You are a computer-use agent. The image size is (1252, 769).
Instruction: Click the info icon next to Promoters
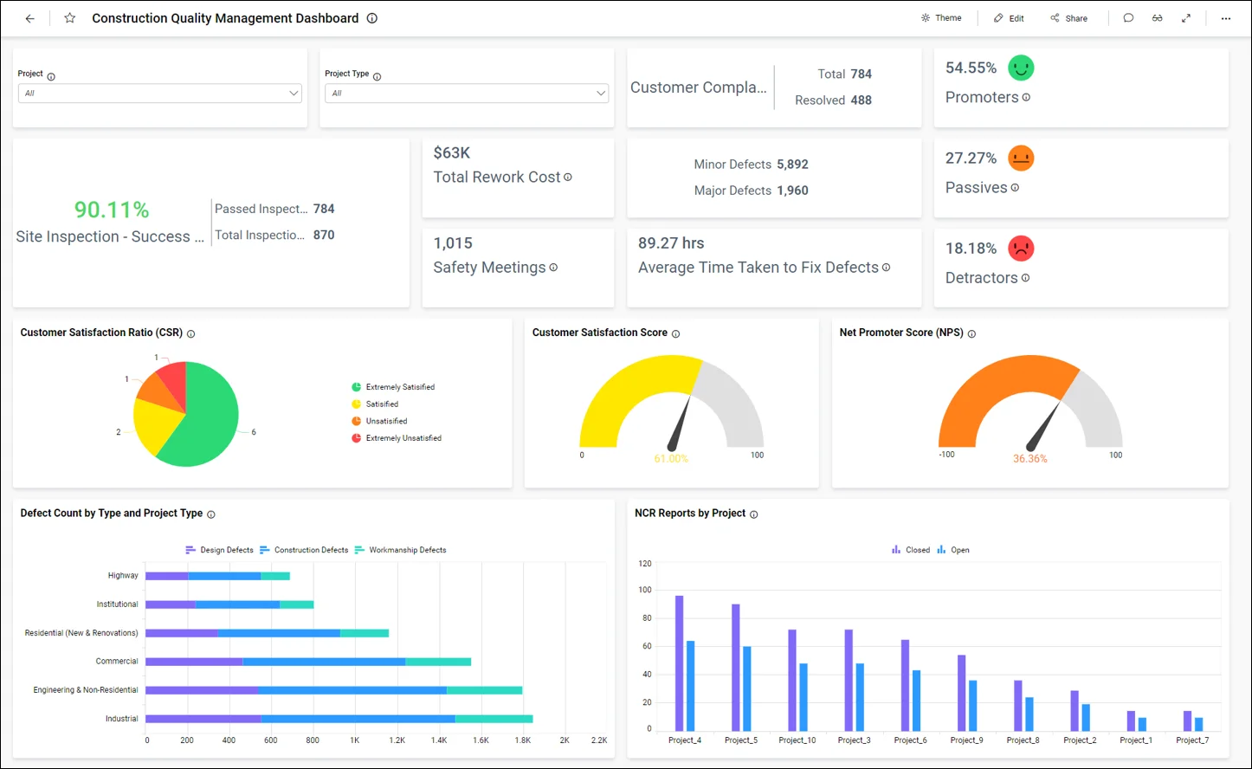pyautogui.click(x=1026, y=98)
